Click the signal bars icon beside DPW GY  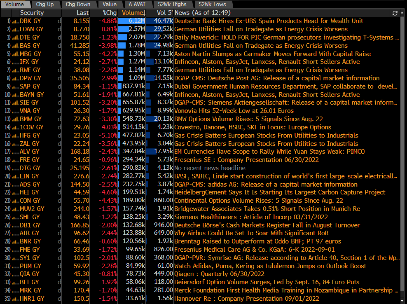click(x=15, y=79)
